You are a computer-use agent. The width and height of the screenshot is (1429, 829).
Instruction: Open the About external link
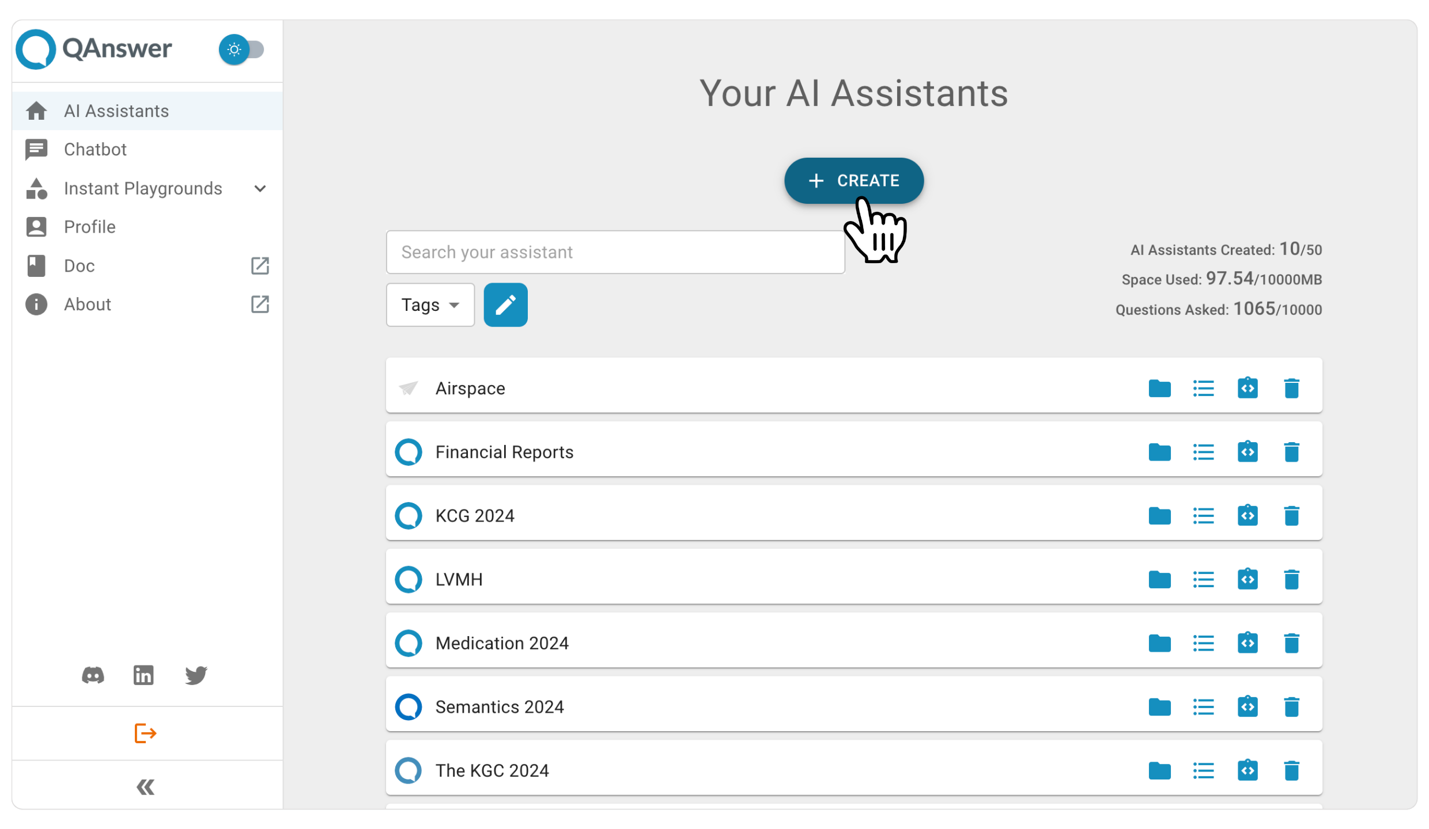(260, 304)
